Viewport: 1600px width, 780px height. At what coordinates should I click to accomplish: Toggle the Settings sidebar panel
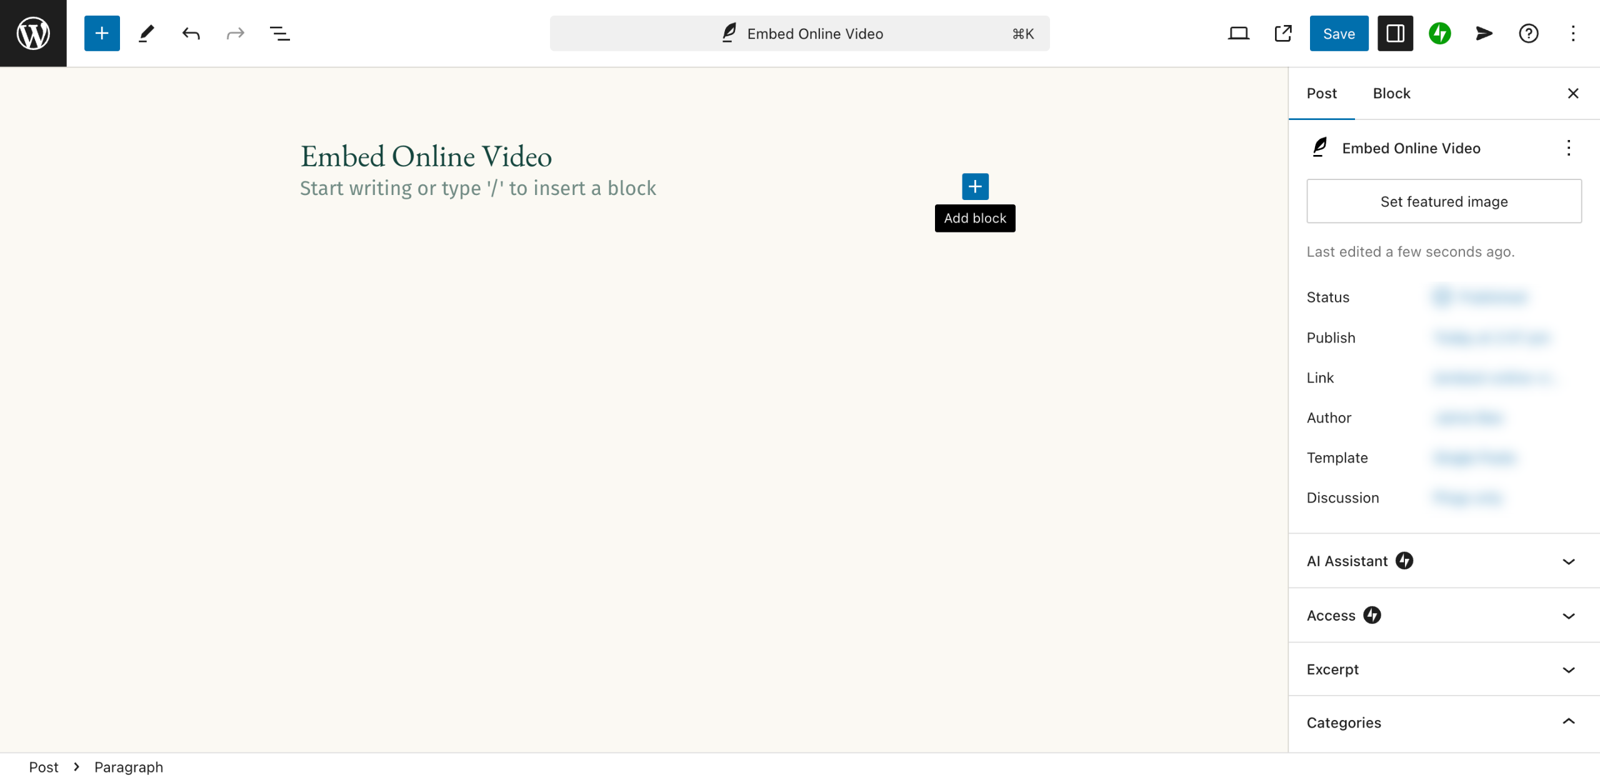pyautogui.click(x=1395, y=33)
